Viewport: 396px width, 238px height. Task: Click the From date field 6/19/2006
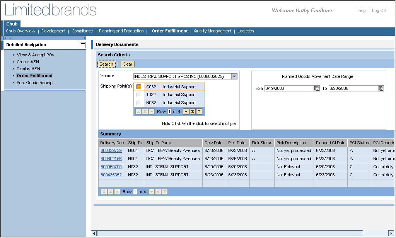click(x=289, y=88)
